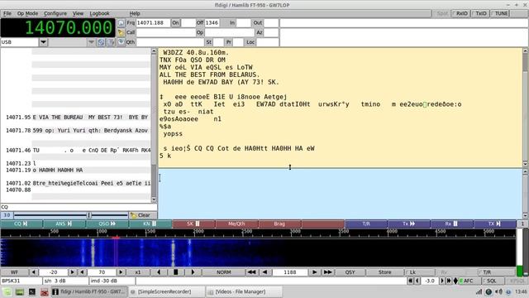This screenshot has width=529, height=298.
Task: Increase waterfall range value 70
Action: point(121,272)
